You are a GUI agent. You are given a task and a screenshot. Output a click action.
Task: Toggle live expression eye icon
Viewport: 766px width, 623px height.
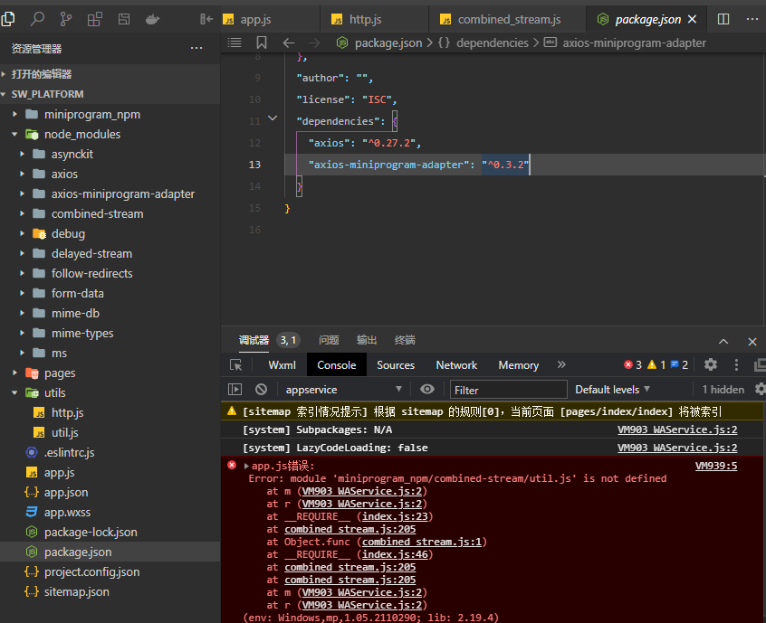click(x=427, y=389)
